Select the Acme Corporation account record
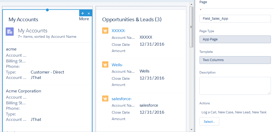Screen dimensions: 274x132 coord(23,91)
